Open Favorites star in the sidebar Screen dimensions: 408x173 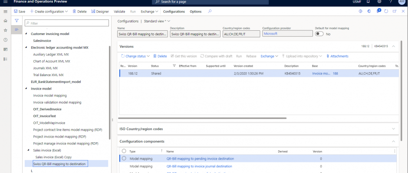coord(6,30)
